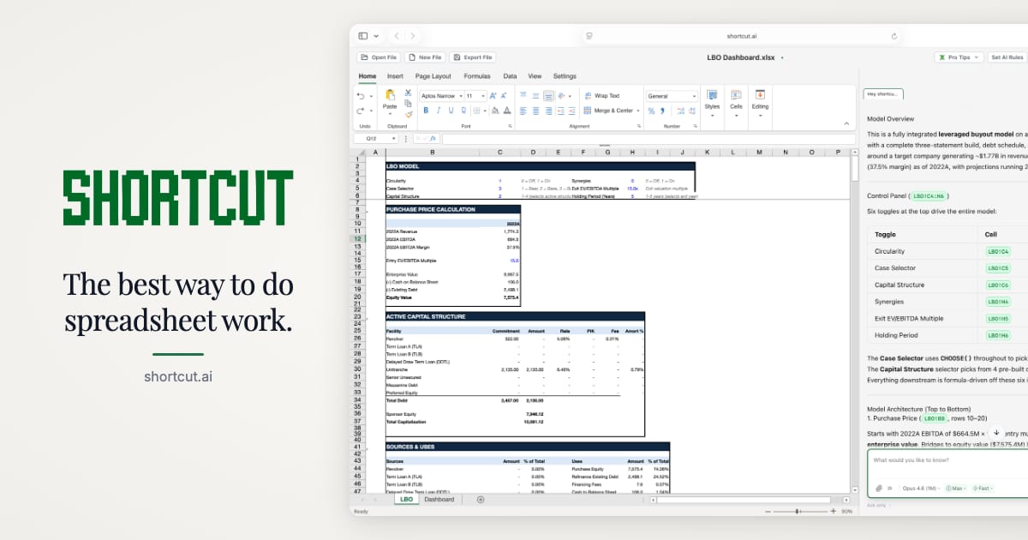
Task: Toggle strikethrough formatting
Action: click(x=463, y=111)
